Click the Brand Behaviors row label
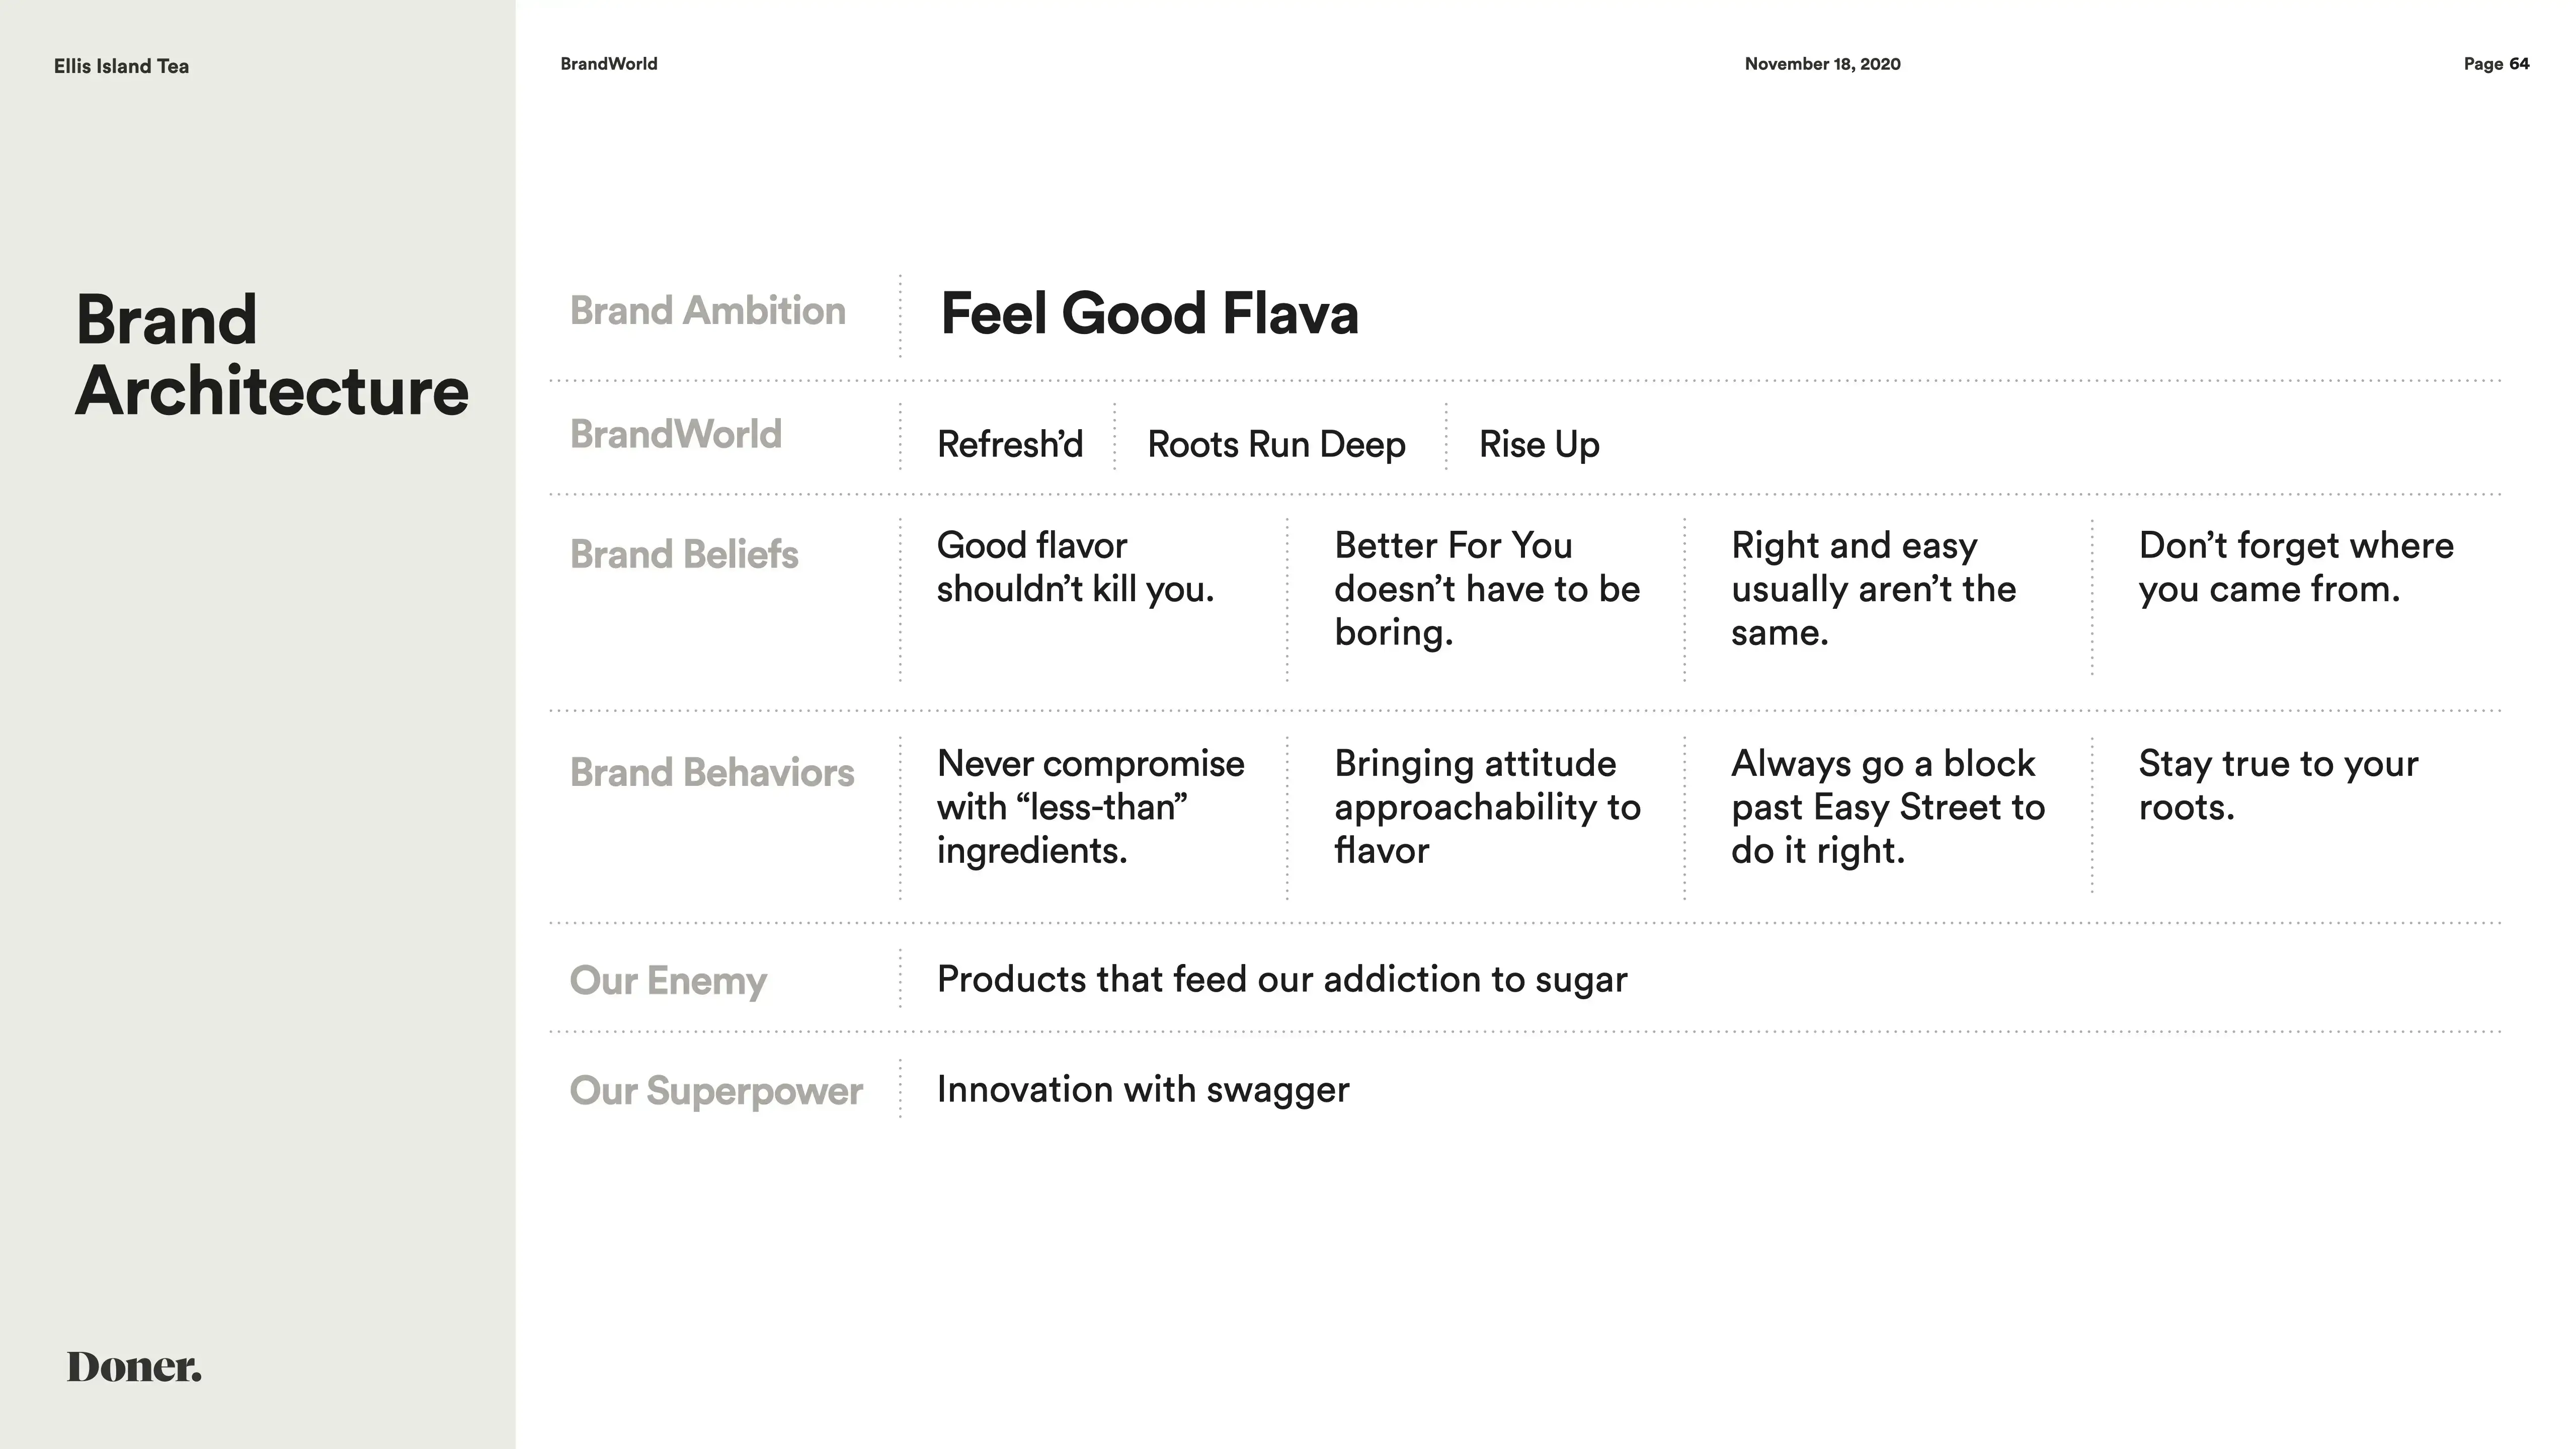 (x=711, y=772)
